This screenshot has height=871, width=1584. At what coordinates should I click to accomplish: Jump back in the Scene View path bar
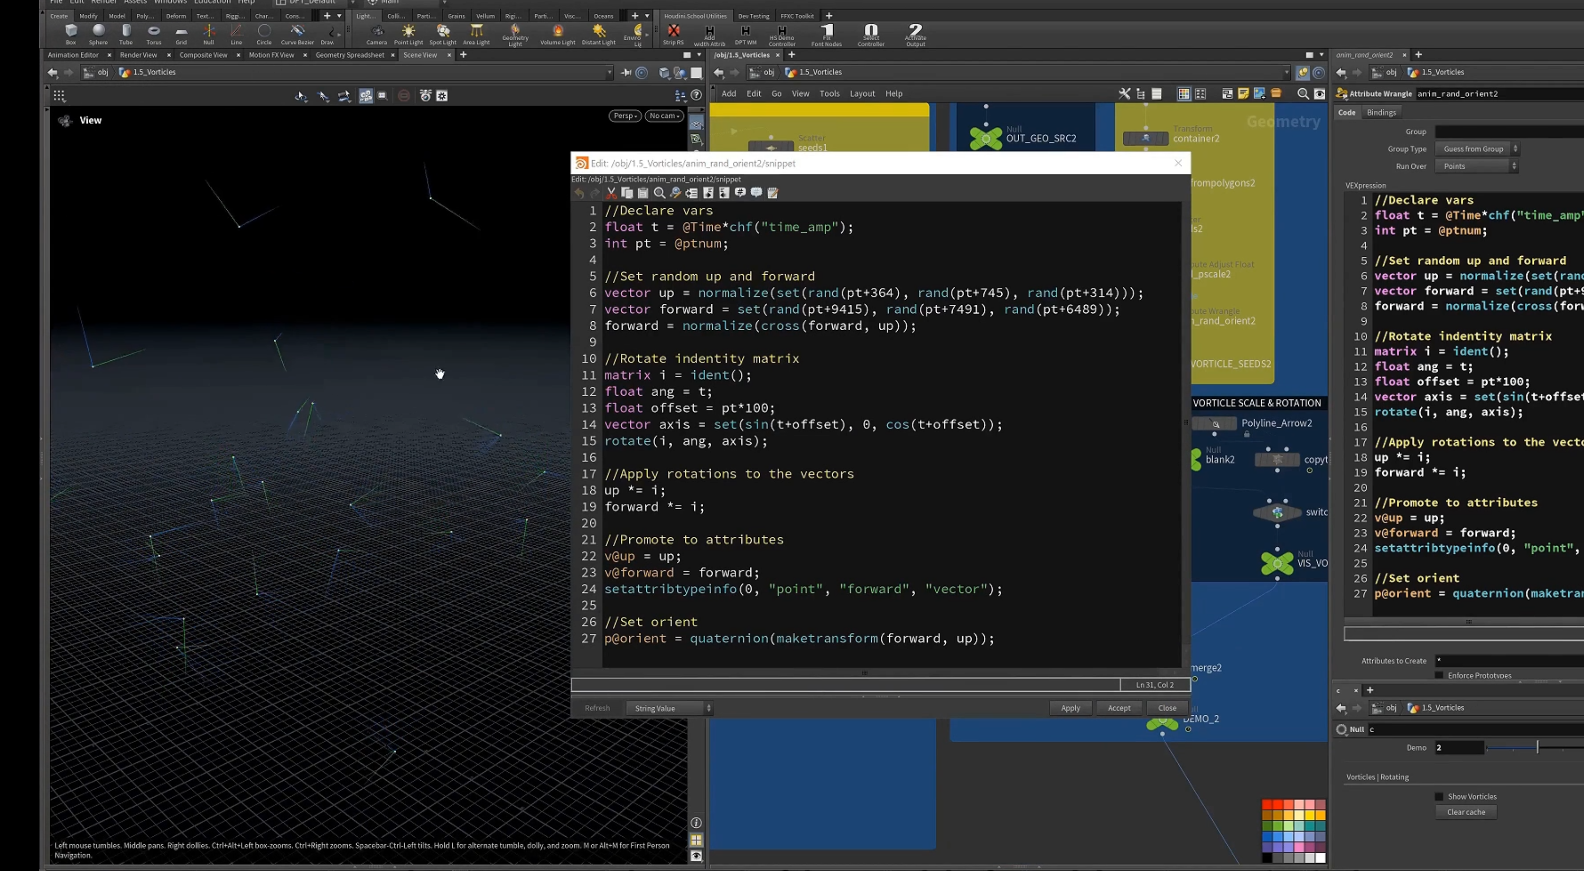coord(53,72)
